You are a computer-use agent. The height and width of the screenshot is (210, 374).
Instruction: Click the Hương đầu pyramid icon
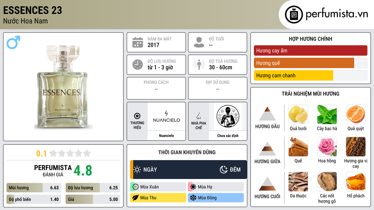click(267, 114)
